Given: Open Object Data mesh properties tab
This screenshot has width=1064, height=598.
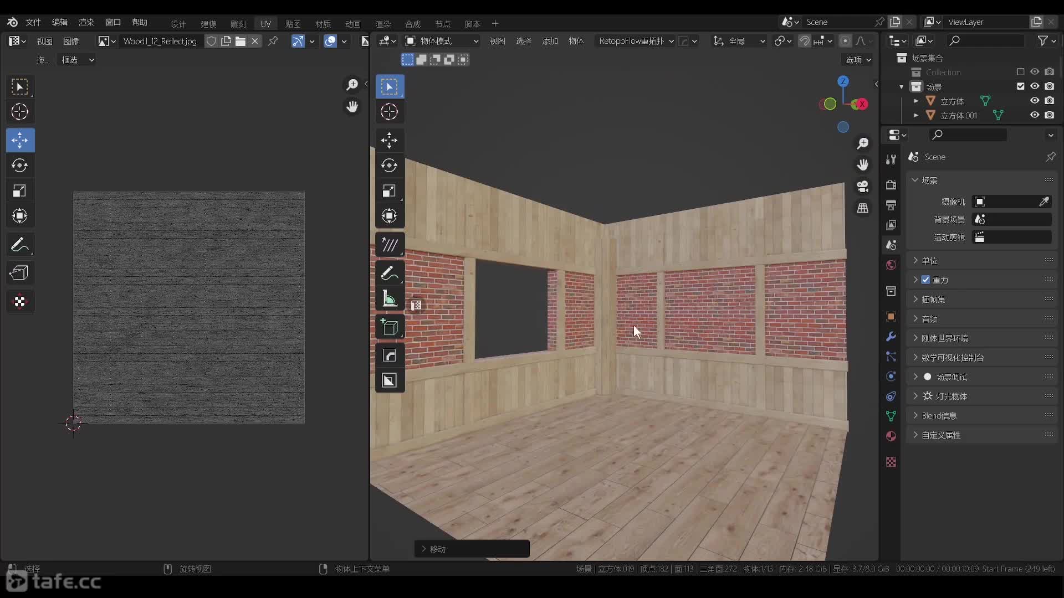Looking at the screenshot, I should click(x=891, y=416).
